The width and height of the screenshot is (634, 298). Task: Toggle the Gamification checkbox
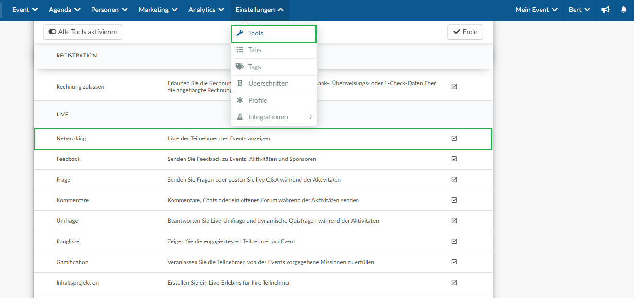454,262
